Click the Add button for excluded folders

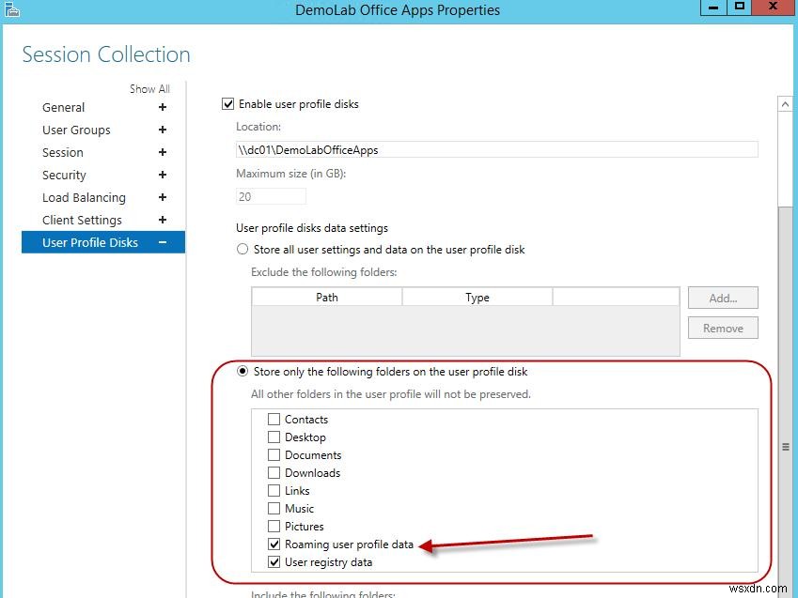pyautogui.click(x=722, y=297)
